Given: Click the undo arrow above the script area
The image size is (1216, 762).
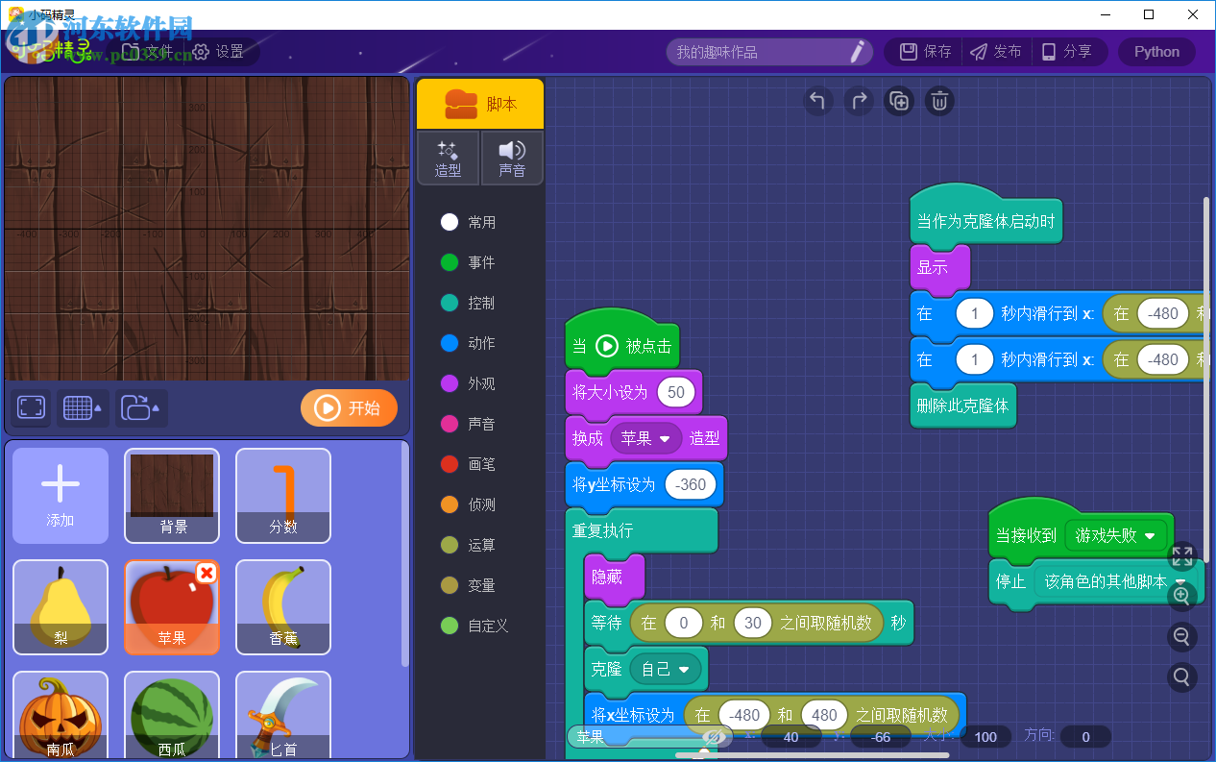Looking at the screenshot, I should pos(817,101).
